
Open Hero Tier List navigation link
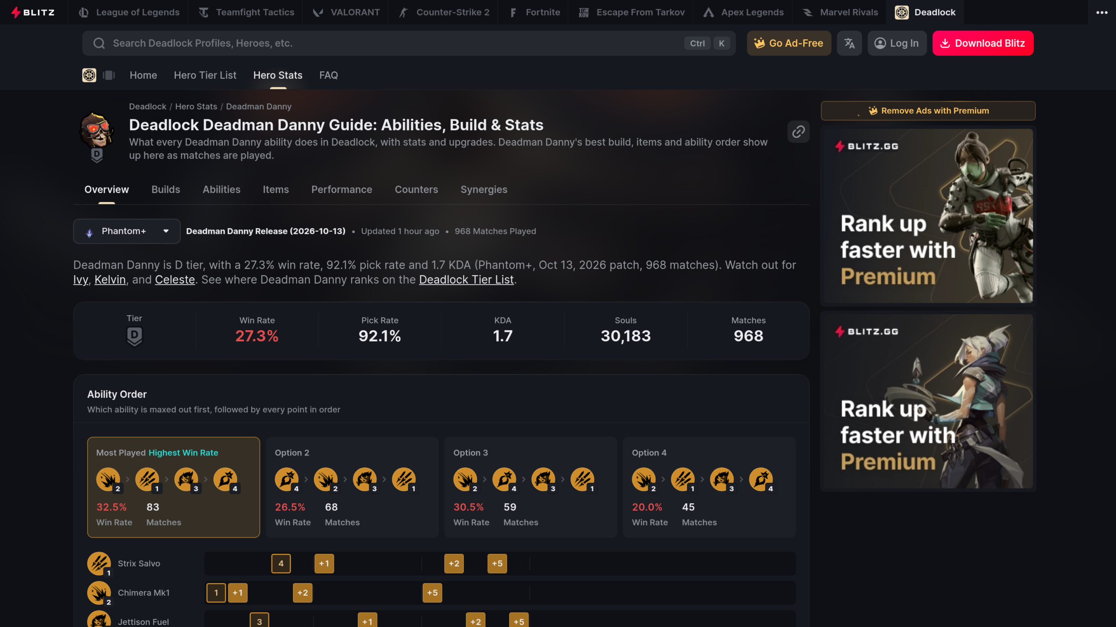205,75
